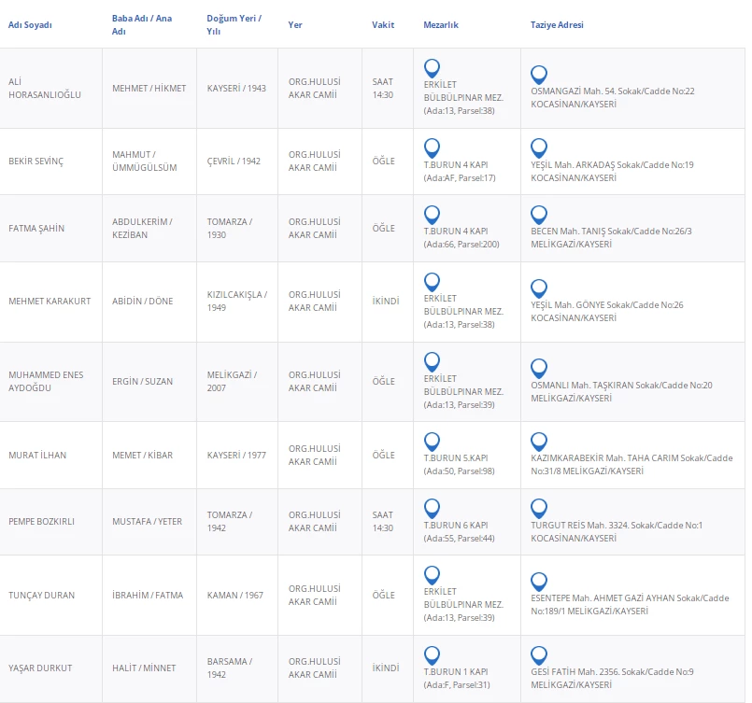The width and height of the screenshot is (752, 703).
Task: Click cemetery location pin for Tunçay Duran
Action: 432,575
